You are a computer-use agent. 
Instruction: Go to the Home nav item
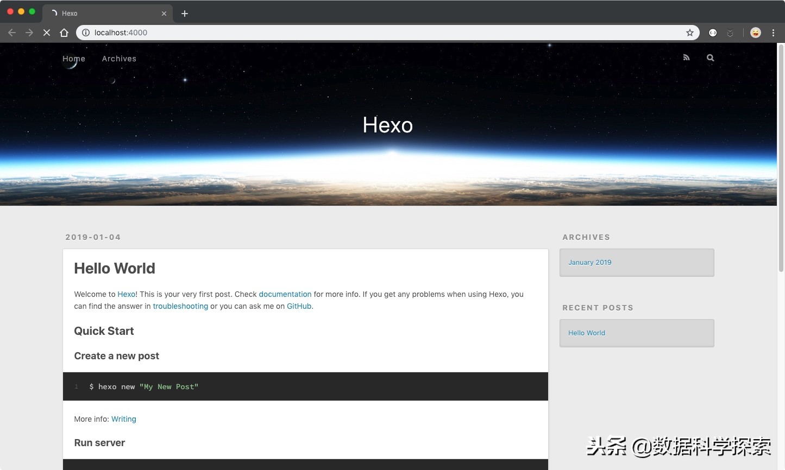point(74,59)
